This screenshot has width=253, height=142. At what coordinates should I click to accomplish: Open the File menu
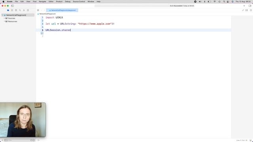tap(16, 2)
